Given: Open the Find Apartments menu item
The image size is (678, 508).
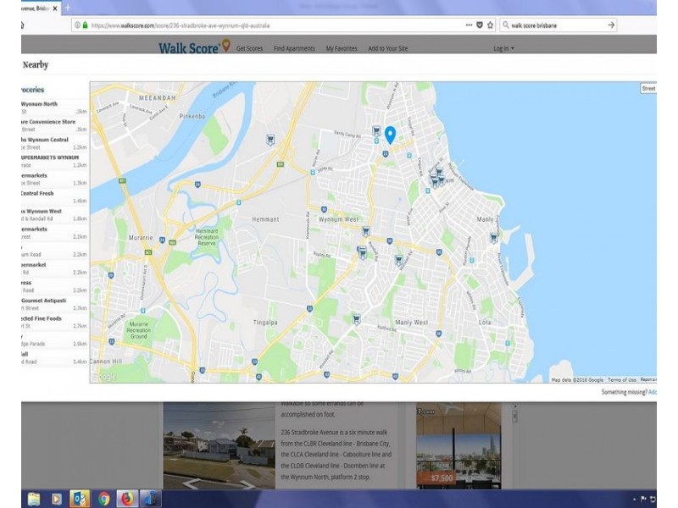Looking at the screenshot, I should pos(294,48).
